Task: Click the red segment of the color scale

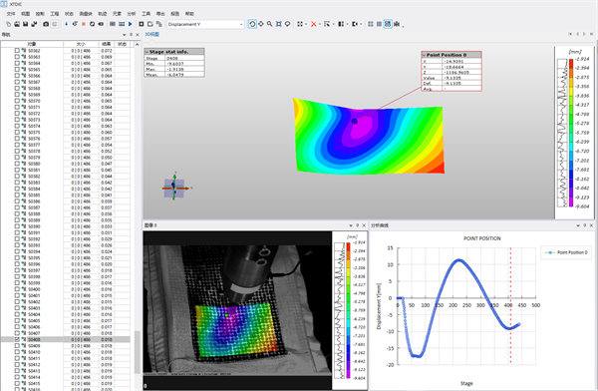Action: click(571, 64)
